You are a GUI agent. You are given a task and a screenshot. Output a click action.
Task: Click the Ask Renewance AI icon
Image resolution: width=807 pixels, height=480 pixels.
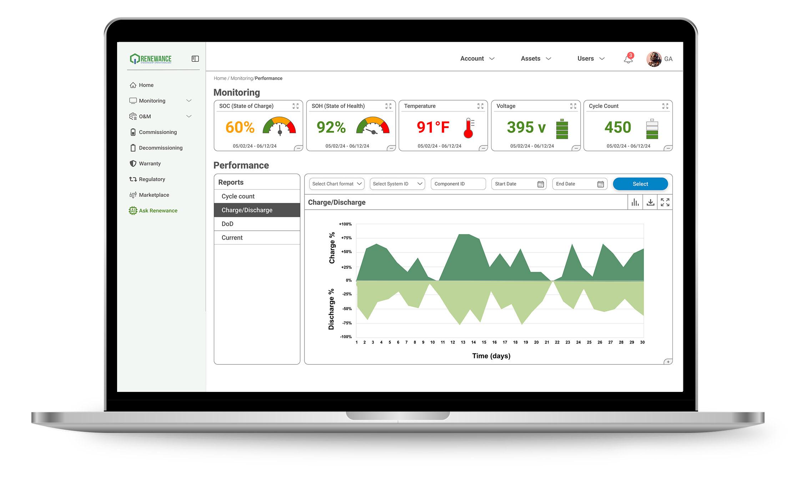click(133, 211)
